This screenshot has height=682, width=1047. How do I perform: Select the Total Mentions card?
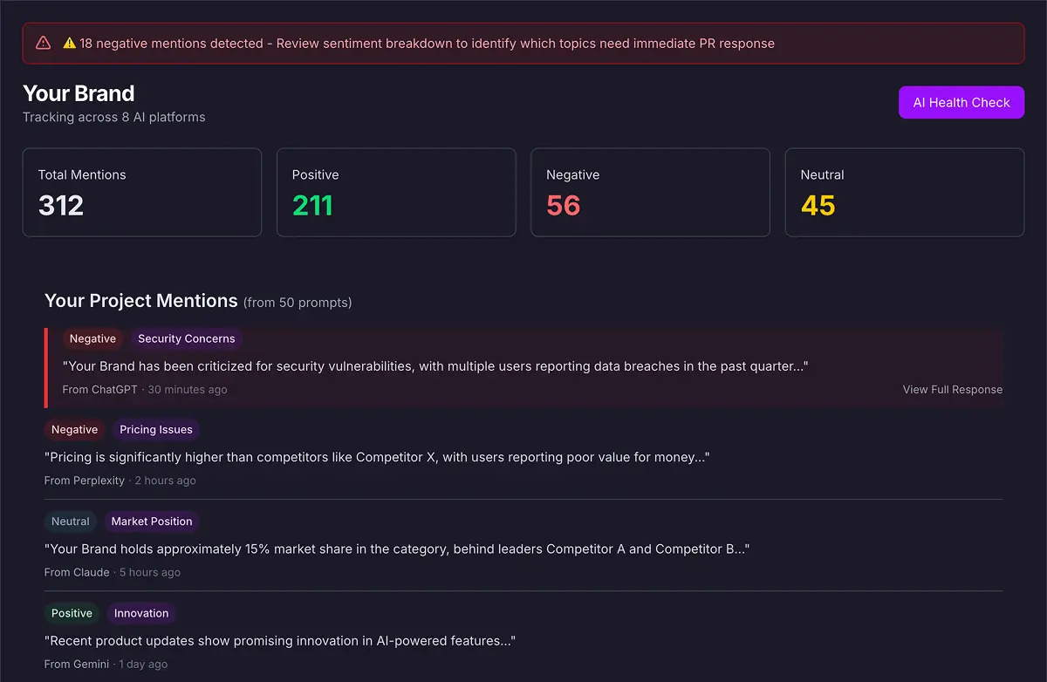coord(142,192)
